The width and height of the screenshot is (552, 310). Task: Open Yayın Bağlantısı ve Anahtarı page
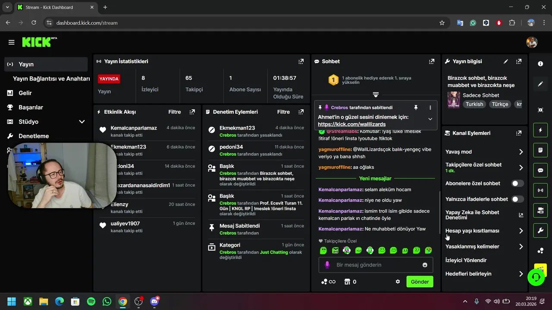point(51,79)
